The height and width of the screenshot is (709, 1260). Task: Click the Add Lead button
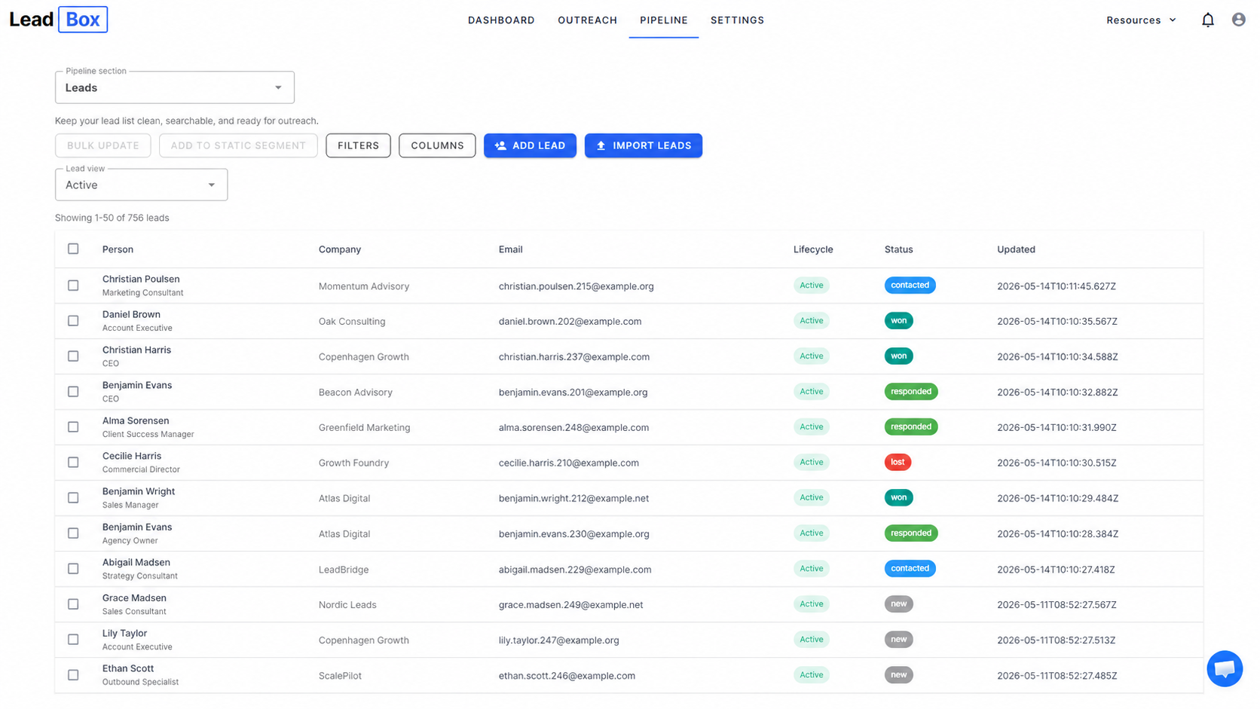tap(530, 145)
